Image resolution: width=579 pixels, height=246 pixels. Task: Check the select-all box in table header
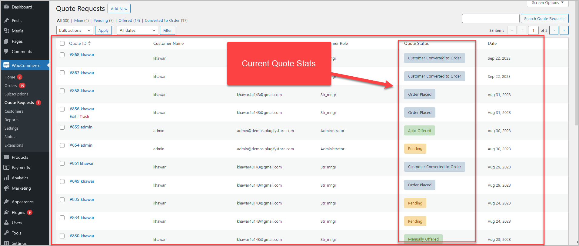point(62,43)
